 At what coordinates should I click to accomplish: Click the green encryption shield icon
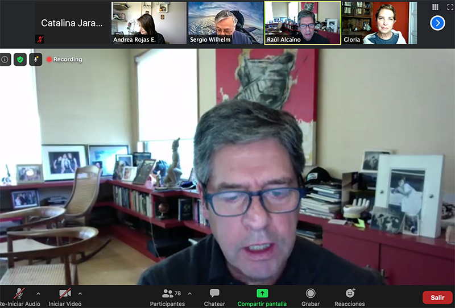[20, 59]
